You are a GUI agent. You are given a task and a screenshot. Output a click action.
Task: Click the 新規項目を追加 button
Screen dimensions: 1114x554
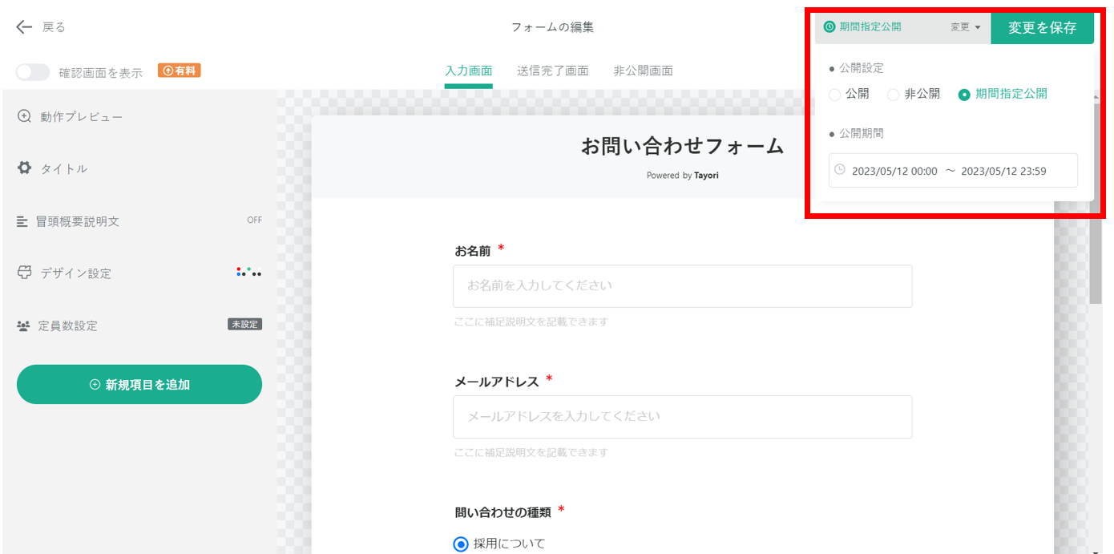pos(139,384)
